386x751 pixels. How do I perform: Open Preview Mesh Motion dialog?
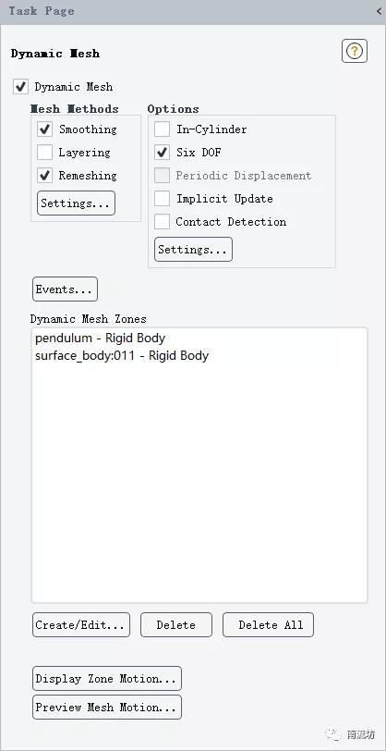pyautogui.click(x=107, y=708)
